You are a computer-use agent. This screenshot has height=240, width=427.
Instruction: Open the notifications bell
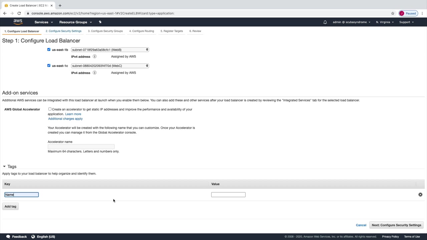(x=325, y=22)
